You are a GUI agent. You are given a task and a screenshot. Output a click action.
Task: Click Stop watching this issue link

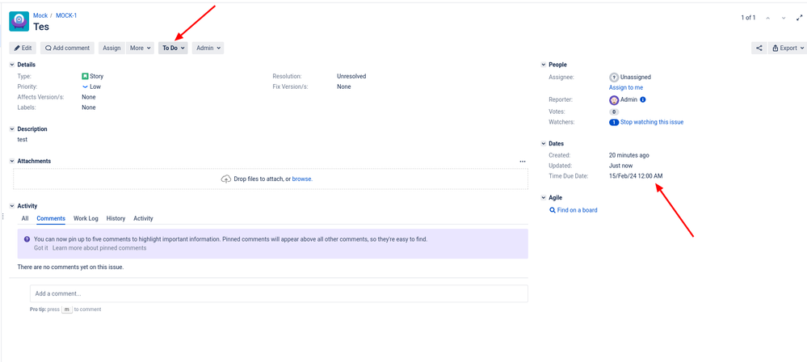(x=652, y=123)
